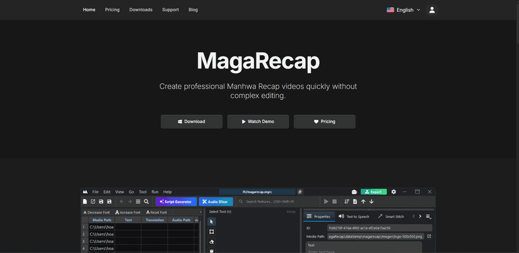Switch to the Smart Stitch tab
Viewport: 519px width, 253px height.
pyautogui.click(x=391, y=217)
